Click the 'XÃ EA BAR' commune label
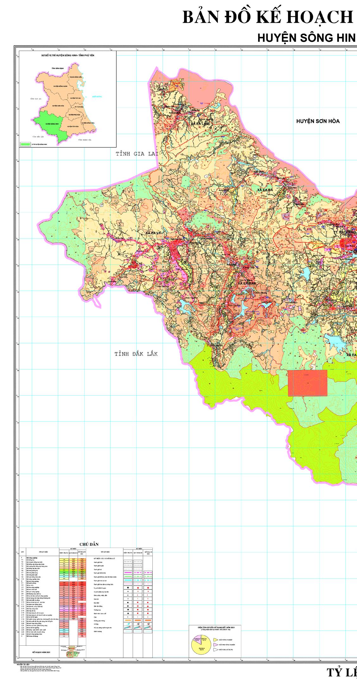Image resolution: width=357 pixels, height=685 pixels. tap(247, 283)
